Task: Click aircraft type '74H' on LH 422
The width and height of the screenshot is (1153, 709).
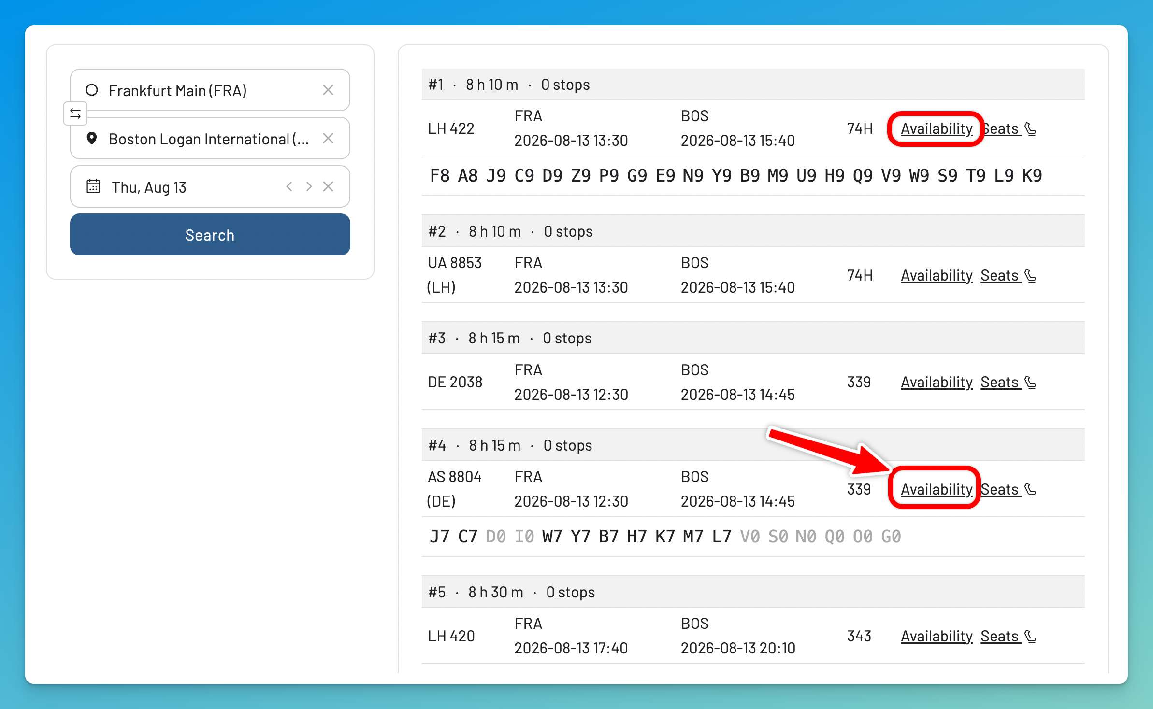Action: [860, 128]
